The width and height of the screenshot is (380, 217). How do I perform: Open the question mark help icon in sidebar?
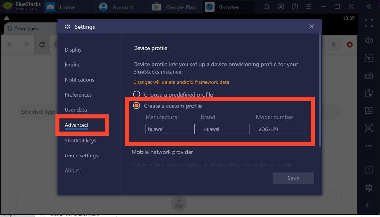[369, 170]
